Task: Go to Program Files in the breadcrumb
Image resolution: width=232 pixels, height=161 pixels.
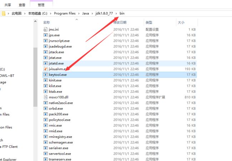Action: [x=65, y=13]
